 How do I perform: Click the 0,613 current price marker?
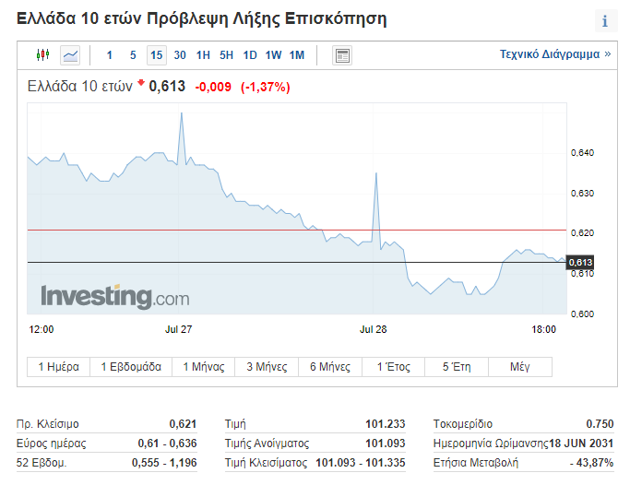click(x=579, y=263)
